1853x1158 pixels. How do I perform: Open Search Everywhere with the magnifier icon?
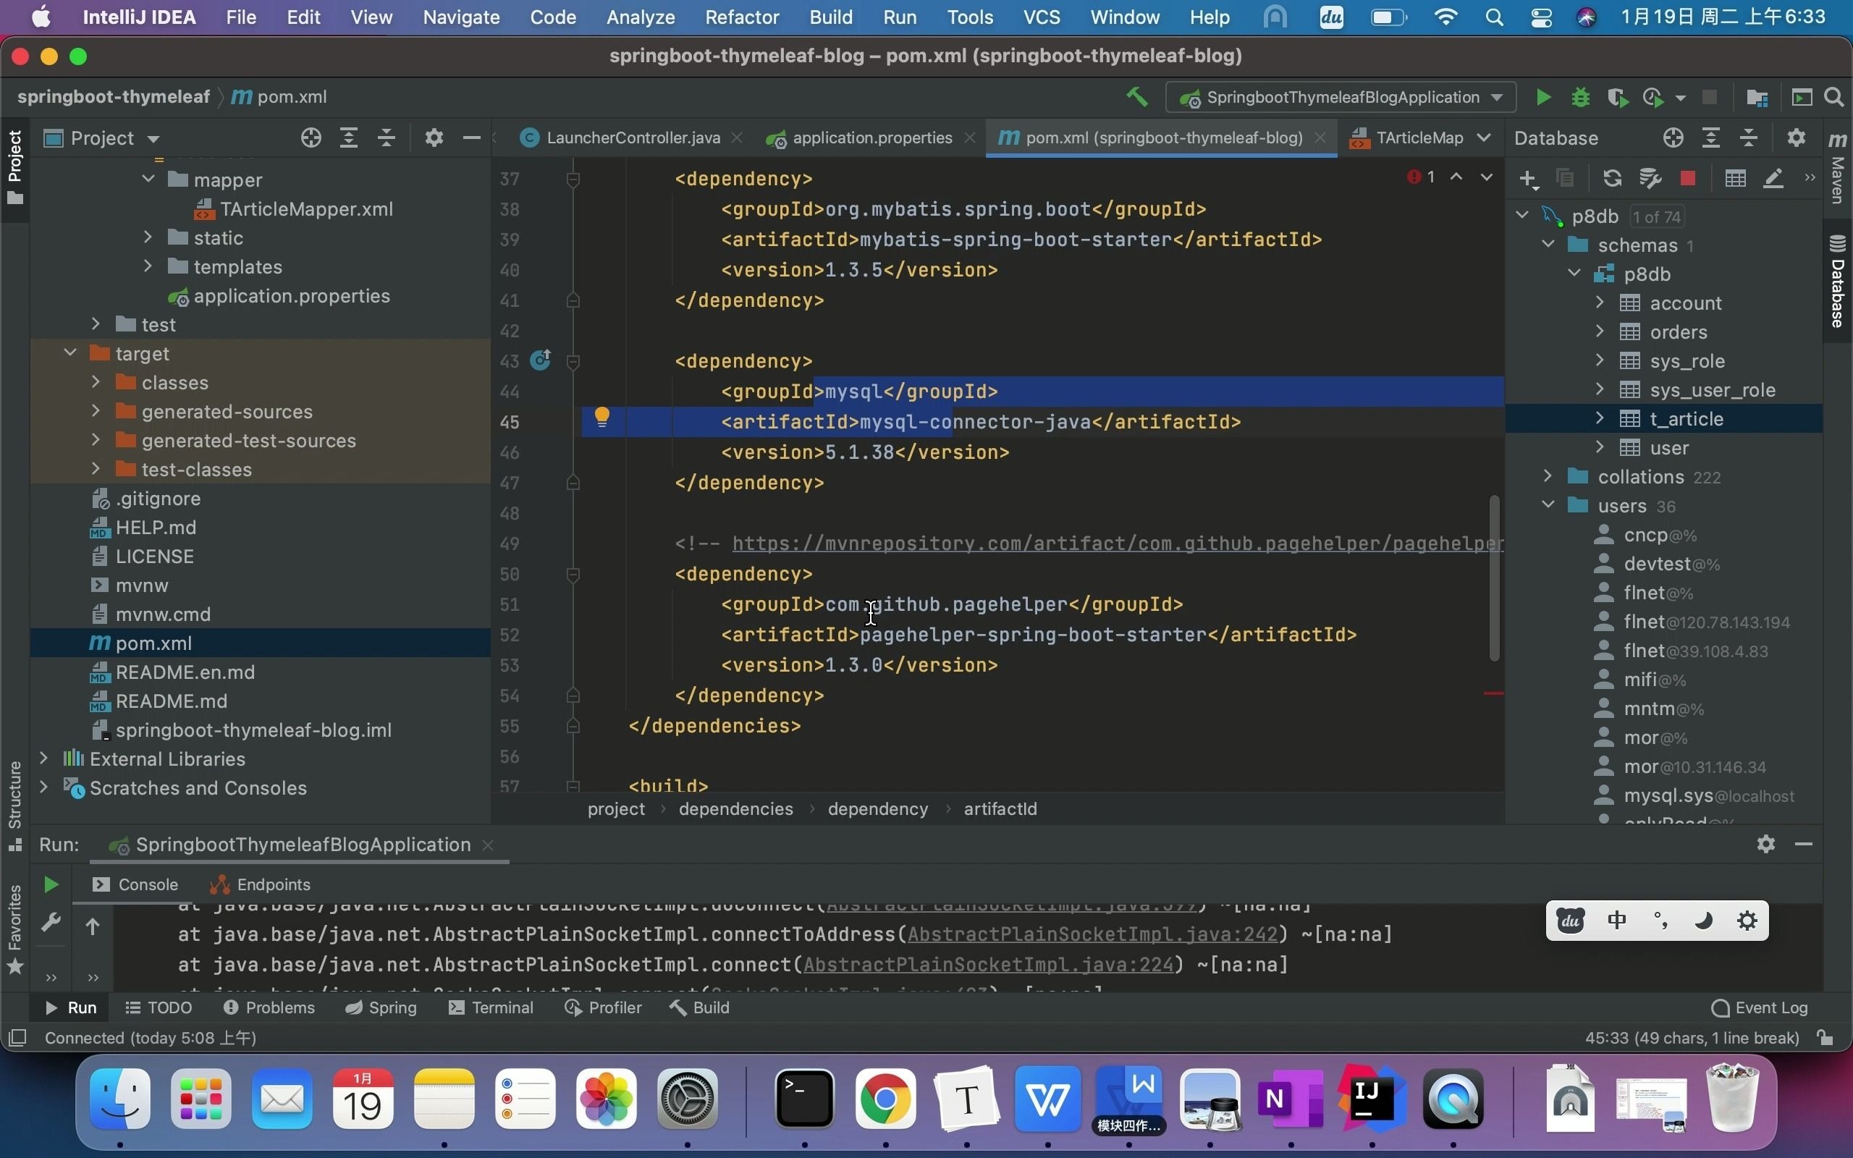pyautogui.click(x=1834, y=96)
